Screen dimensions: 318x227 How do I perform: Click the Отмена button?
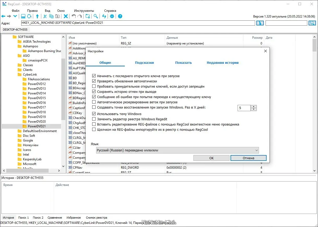tap(248, 158)
